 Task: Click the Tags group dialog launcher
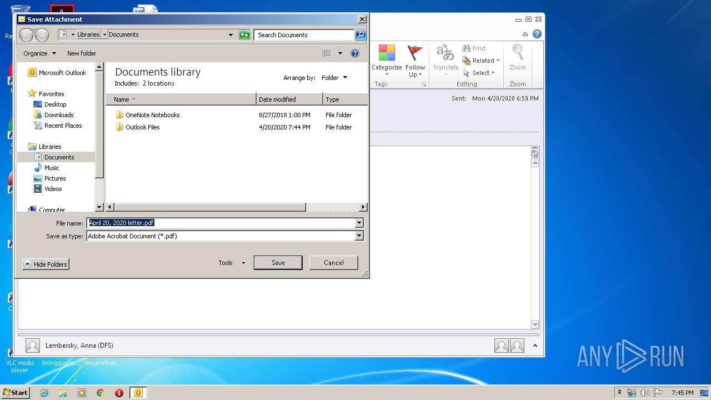pyautogui.click(x=424, y=84)
